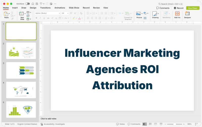Apply superscript formatting

[52, 18]
